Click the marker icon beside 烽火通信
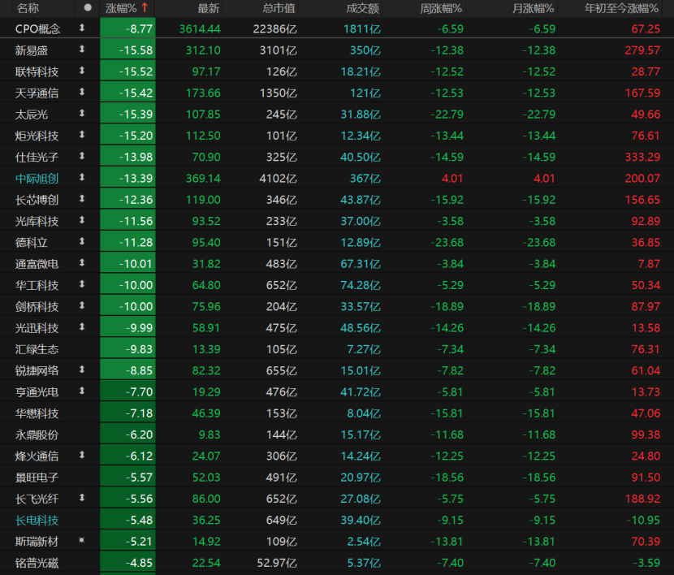 [x=81, y=455]
